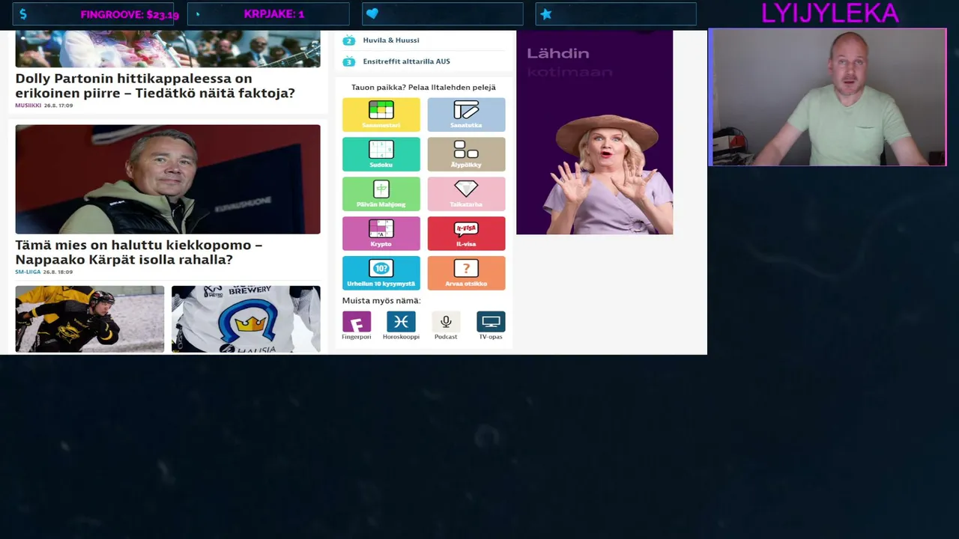Start the Päivän Mahjong game
The image size is (959, 539).
pos(381,194)
